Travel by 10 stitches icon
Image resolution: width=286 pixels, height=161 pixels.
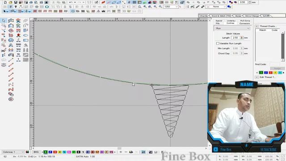(x=18, y=55)
